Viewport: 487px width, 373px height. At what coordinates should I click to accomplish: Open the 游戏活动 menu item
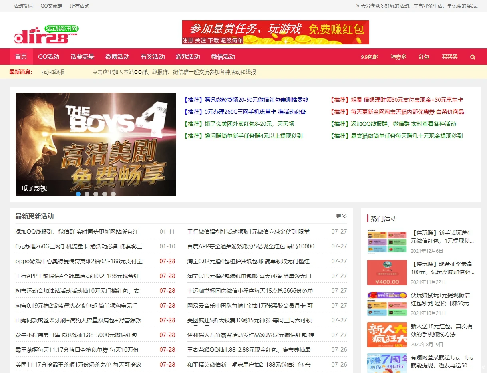pos(188,57)
